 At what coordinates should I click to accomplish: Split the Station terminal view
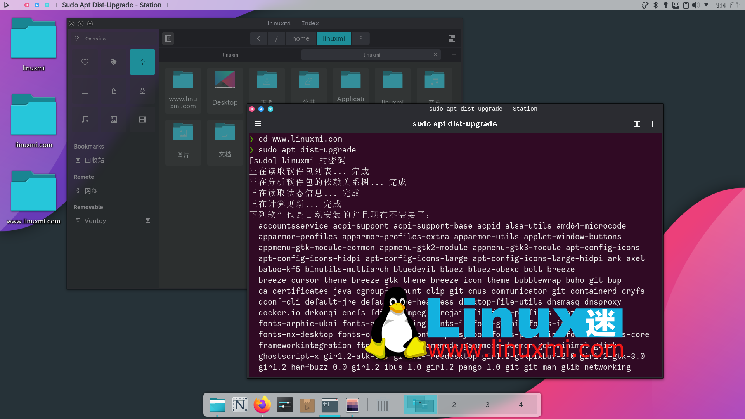click(637, 124)
